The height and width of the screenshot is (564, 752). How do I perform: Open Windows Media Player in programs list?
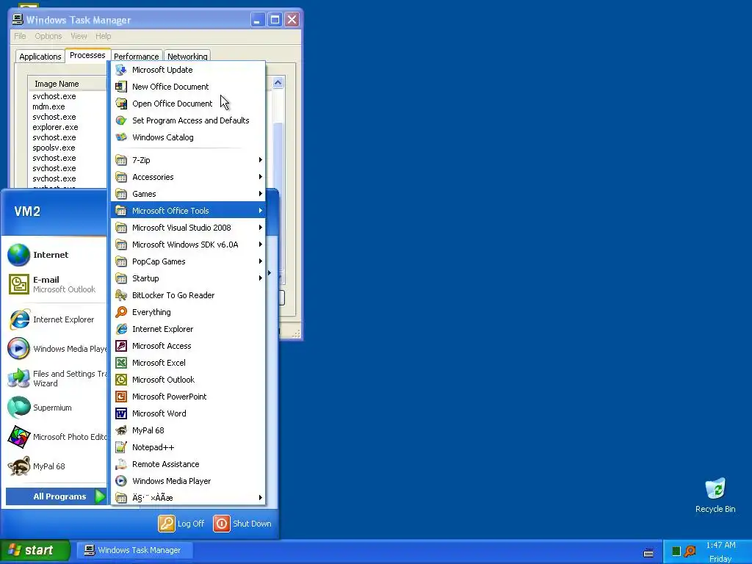[x=187, y=481]
